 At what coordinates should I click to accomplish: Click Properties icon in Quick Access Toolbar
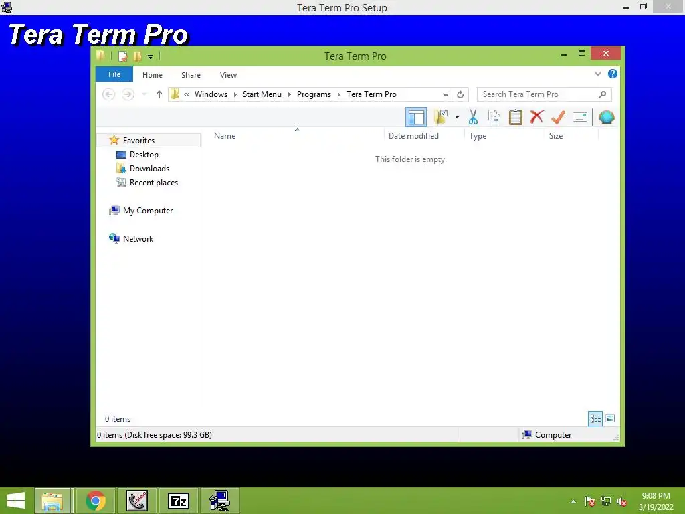(x=123, y=56)
